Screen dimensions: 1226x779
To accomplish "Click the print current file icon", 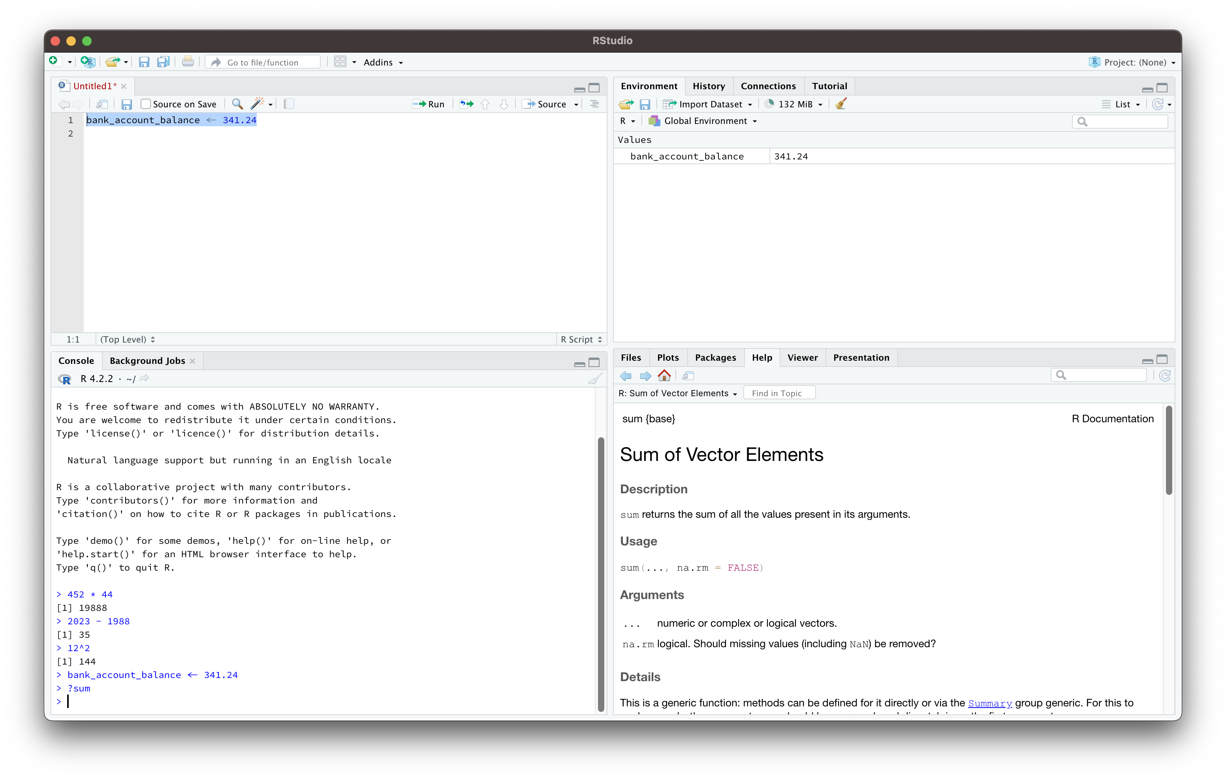I will coord(187,62).
